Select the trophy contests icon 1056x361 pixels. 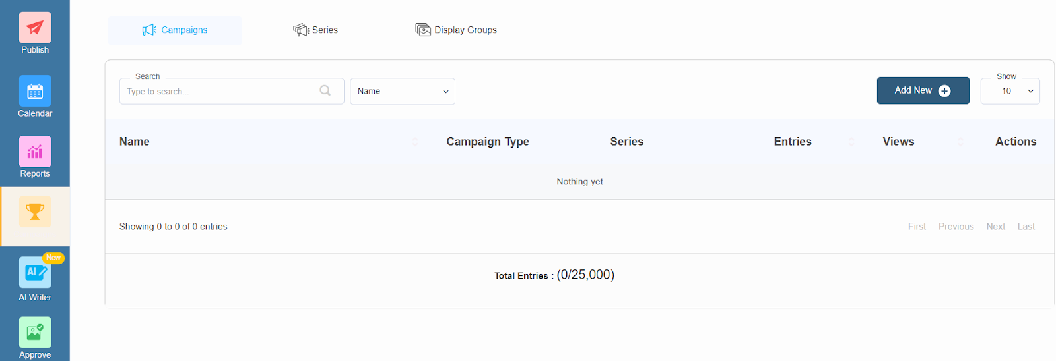pos(35,212)
